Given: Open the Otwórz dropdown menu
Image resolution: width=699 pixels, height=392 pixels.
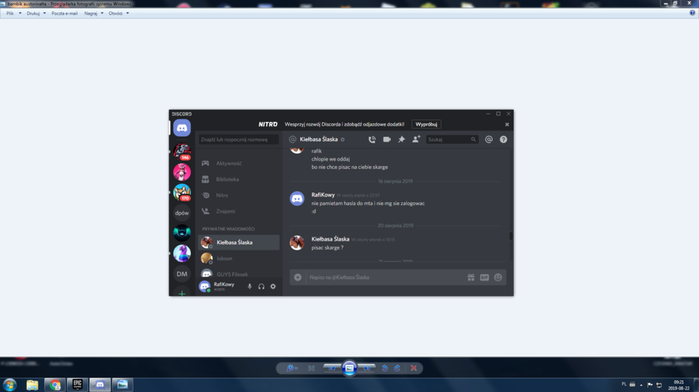Looking at the screenshot, I should (x=119, y=13).
